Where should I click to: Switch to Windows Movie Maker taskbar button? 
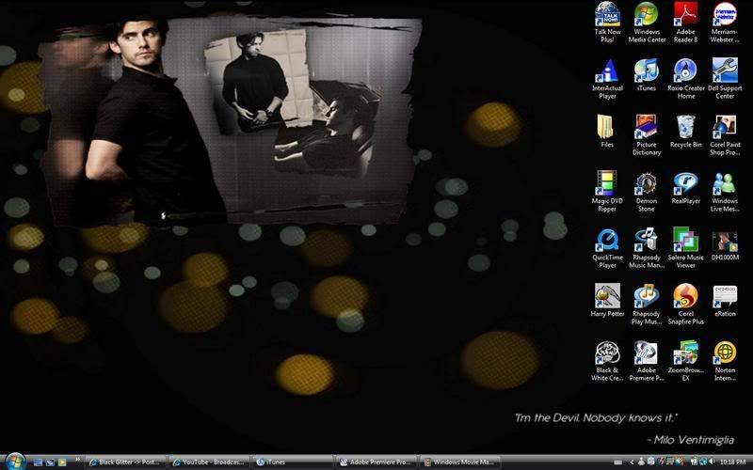(461, 462)
